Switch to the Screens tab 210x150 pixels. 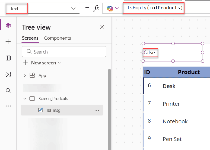click(30, 38)
